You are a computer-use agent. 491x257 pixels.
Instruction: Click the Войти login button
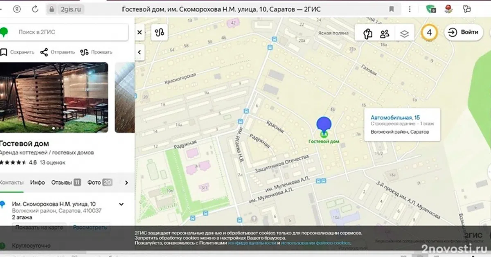coord(464,32)
